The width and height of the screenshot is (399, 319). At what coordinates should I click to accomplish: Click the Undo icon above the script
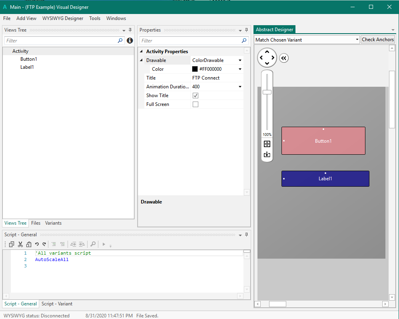[37, 244]
